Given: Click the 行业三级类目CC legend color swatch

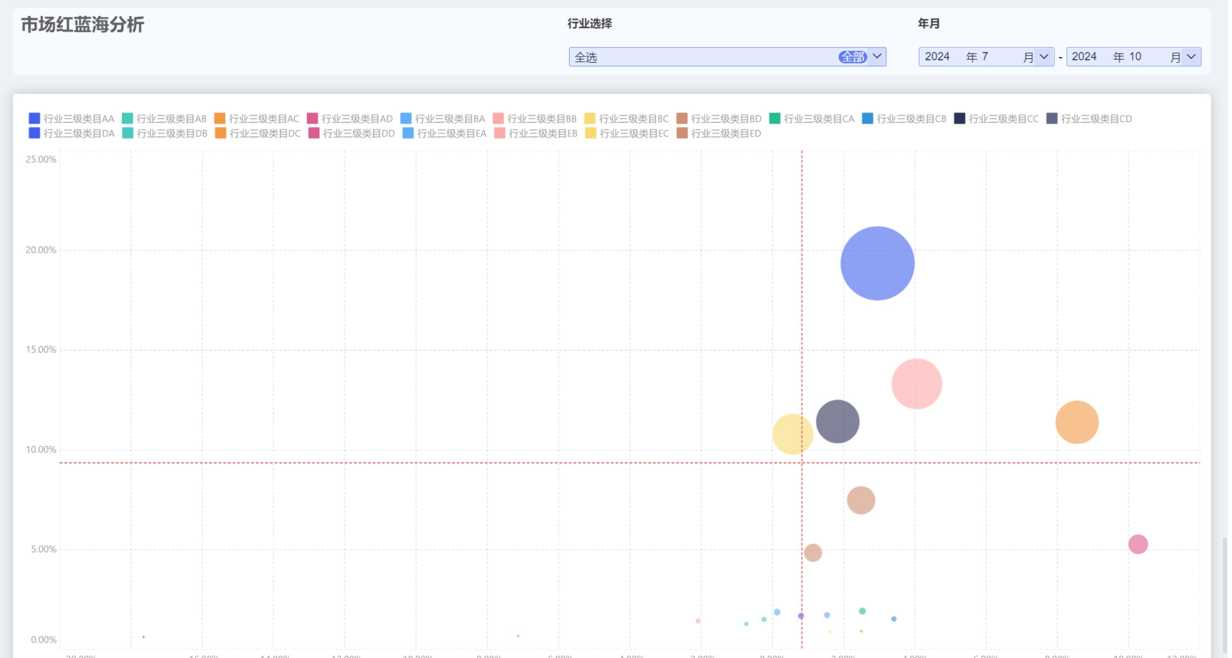Looking at the screenshot, I should point(959,119).
